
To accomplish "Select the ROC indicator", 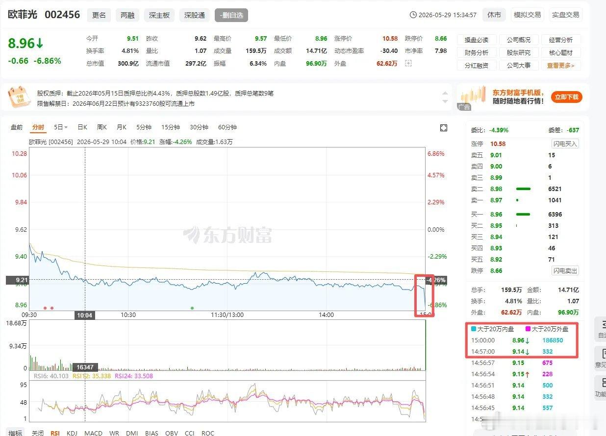I will click(x=208, y=433).
